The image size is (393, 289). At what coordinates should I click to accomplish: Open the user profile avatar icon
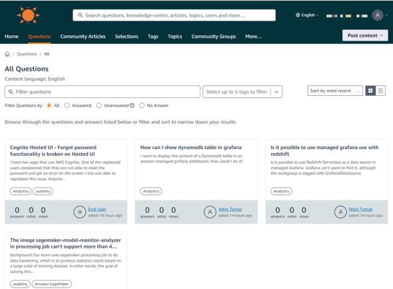point(378,15)
